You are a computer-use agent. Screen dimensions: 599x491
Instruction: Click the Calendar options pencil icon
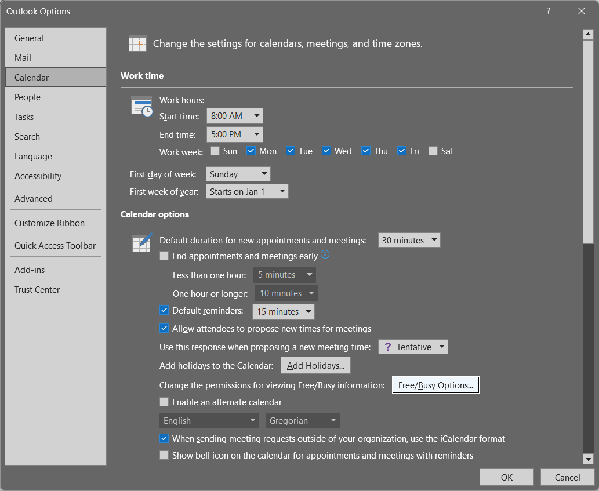(142, 243)
